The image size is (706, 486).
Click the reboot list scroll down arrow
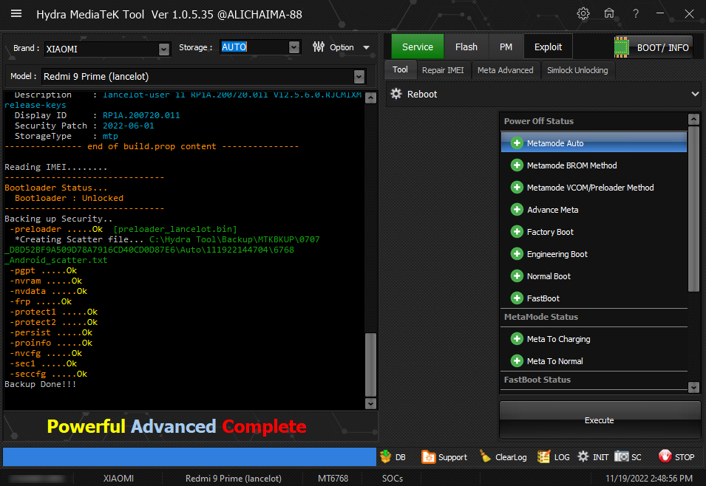tap(693, 387)
